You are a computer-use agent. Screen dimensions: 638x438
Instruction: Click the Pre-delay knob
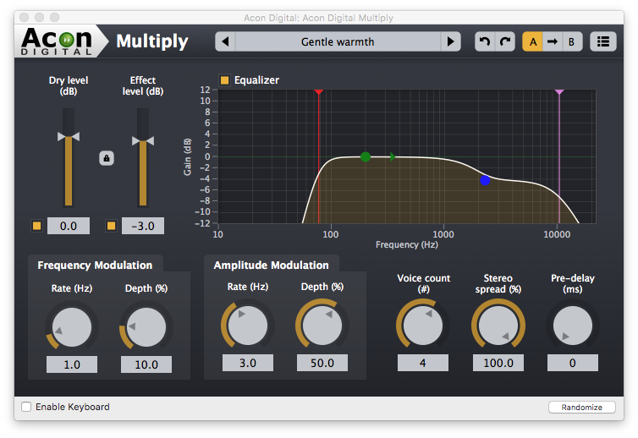(x=573, y=326)
